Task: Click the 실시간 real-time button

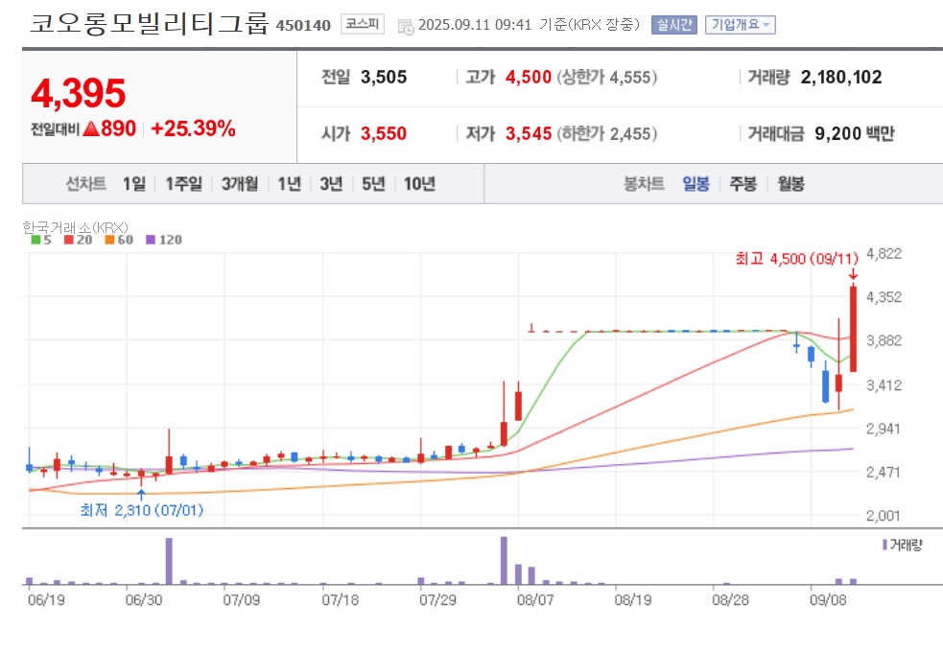Action: point(674,25)
